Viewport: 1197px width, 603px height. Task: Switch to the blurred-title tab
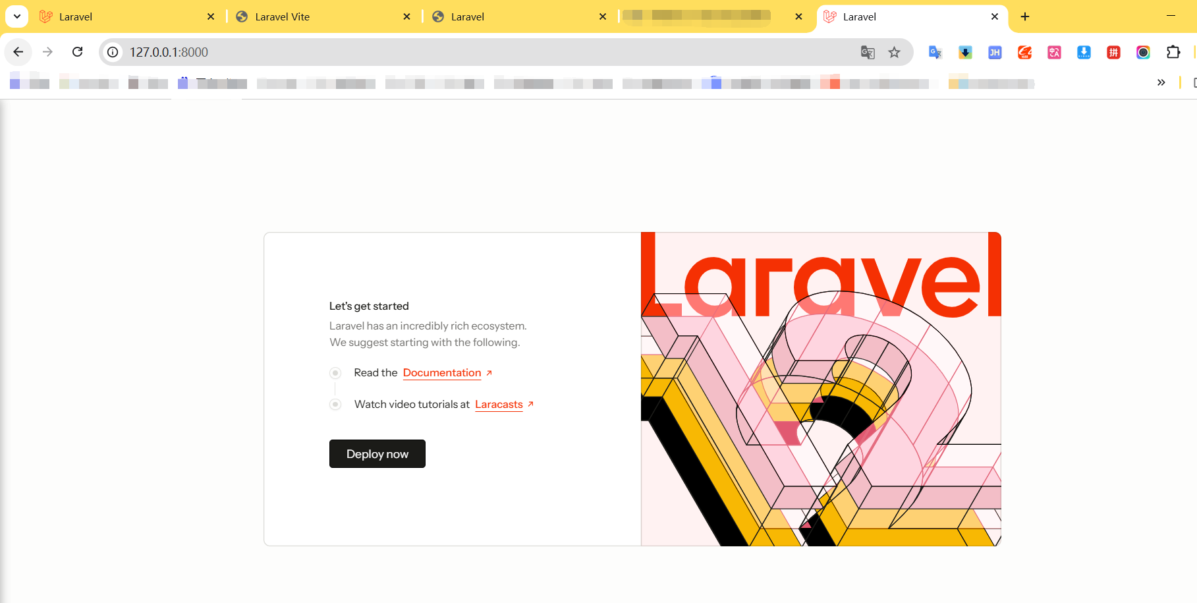coord(715,16)
